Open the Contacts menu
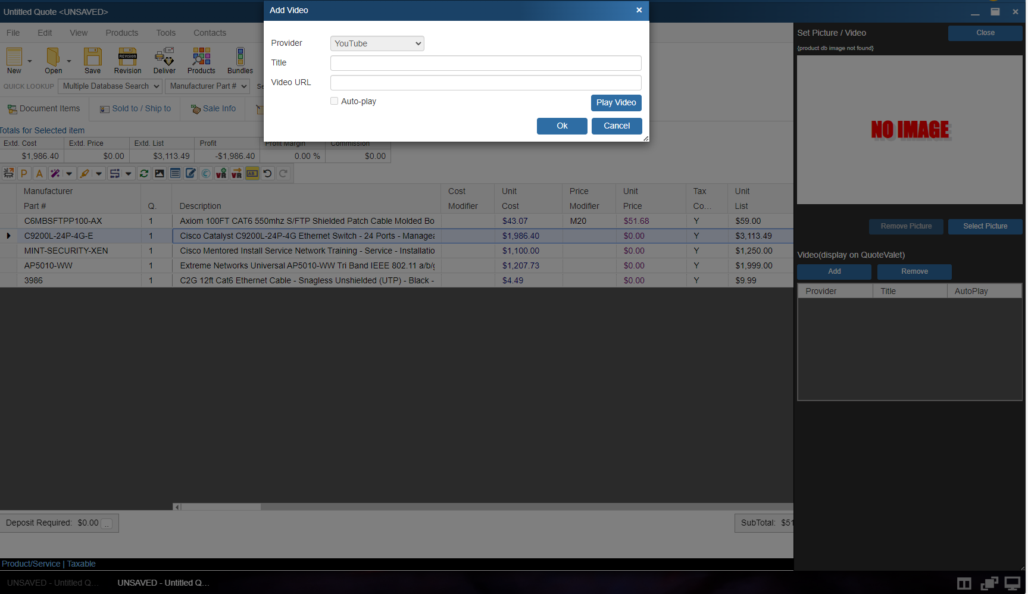This screenshot has width=1028, height=594. (x=210, y=33)
